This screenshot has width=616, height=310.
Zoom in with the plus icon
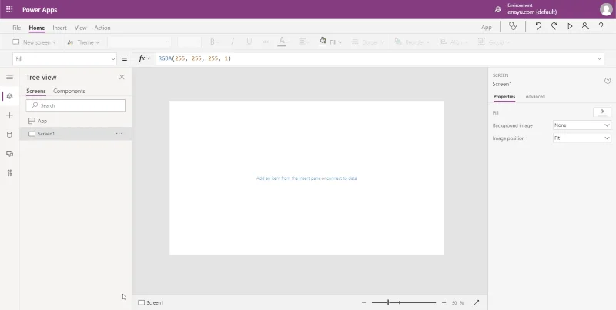(x=444, y=302)
